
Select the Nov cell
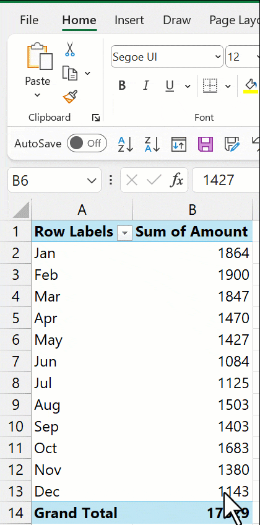pos(82,470)
